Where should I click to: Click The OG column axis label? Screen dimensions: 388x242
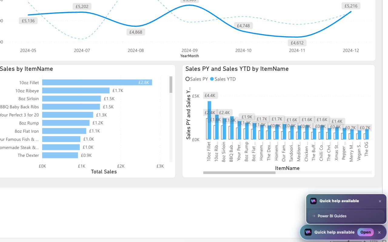coord(366,149)
